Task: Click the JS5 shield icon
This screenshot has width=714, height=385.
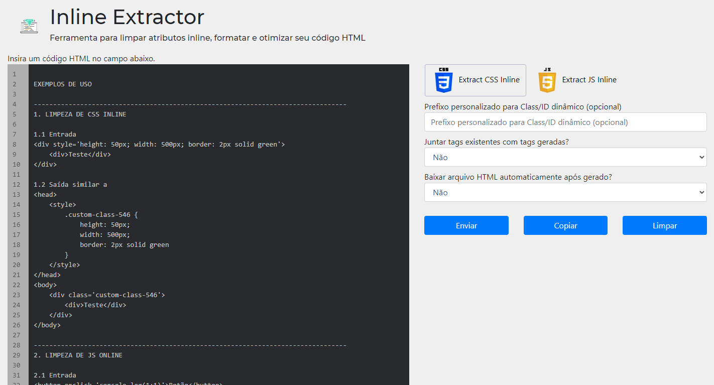Action: click(547, 80)
